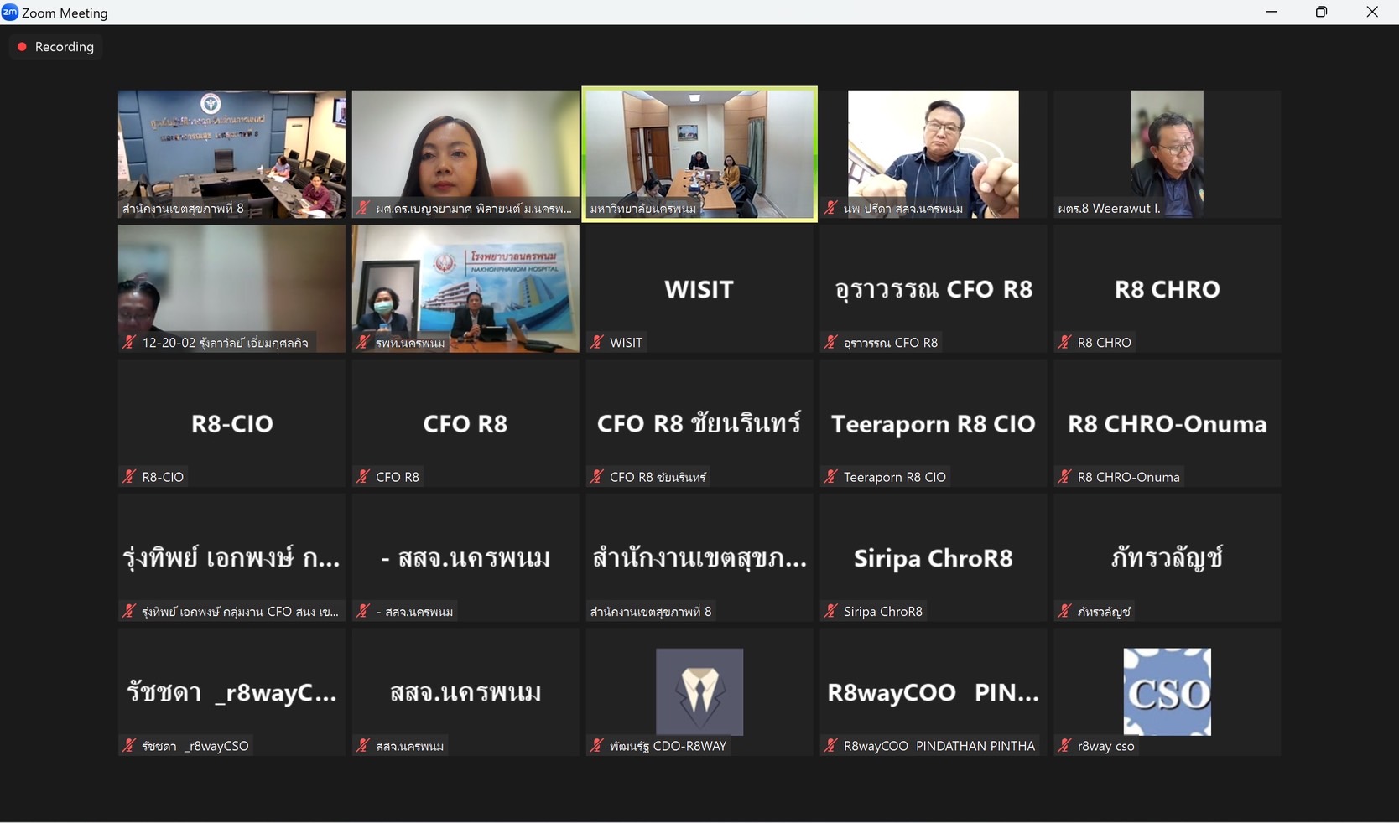Click the suit-and-tie avatar of CDO-R8WAY
This screenshot has width=1399, height=823.
coord(699,691)
